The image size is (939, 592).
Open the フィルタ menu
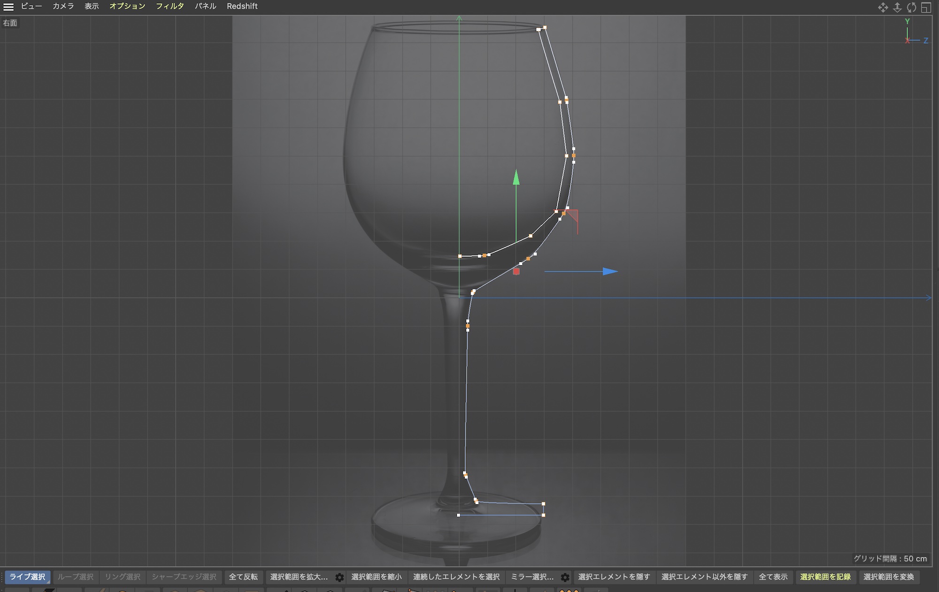tap(169, 6)
